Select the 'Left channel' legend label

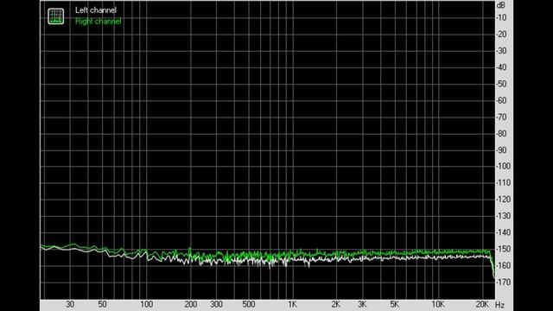[x=96, y=10]
